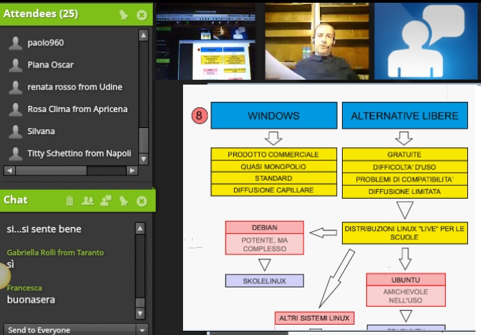Click the DIFFUSIONE LIMITATA row on the slide
This screenshot has height=335, width=481.
tap(405, 192)
